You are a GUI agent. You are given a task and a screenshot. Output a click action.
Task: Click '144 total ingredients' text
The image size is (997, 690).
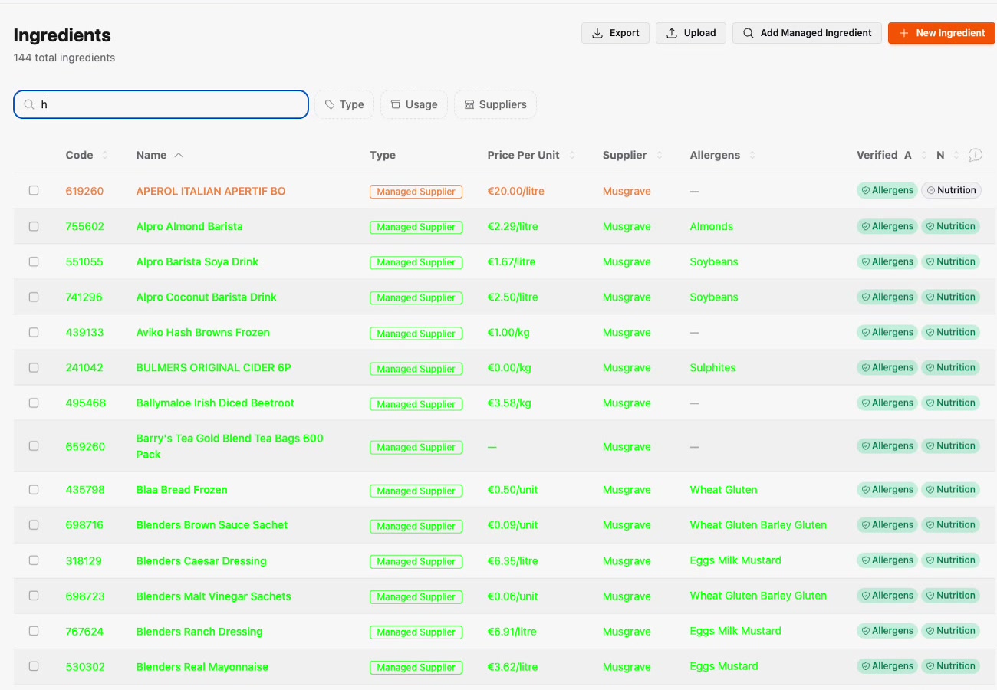tap(64, 58)
